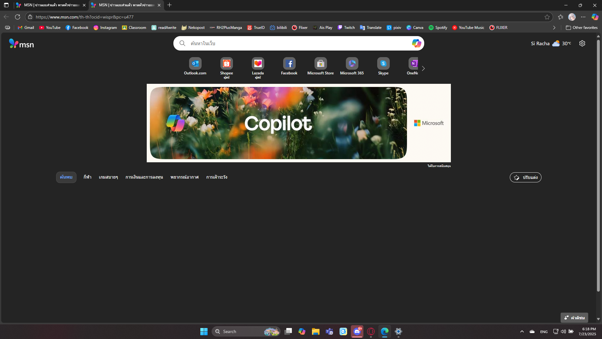The width and height of the screenshot is (602, 339).
Task: Open Discord from the taskbar
Action: [357, 331]
